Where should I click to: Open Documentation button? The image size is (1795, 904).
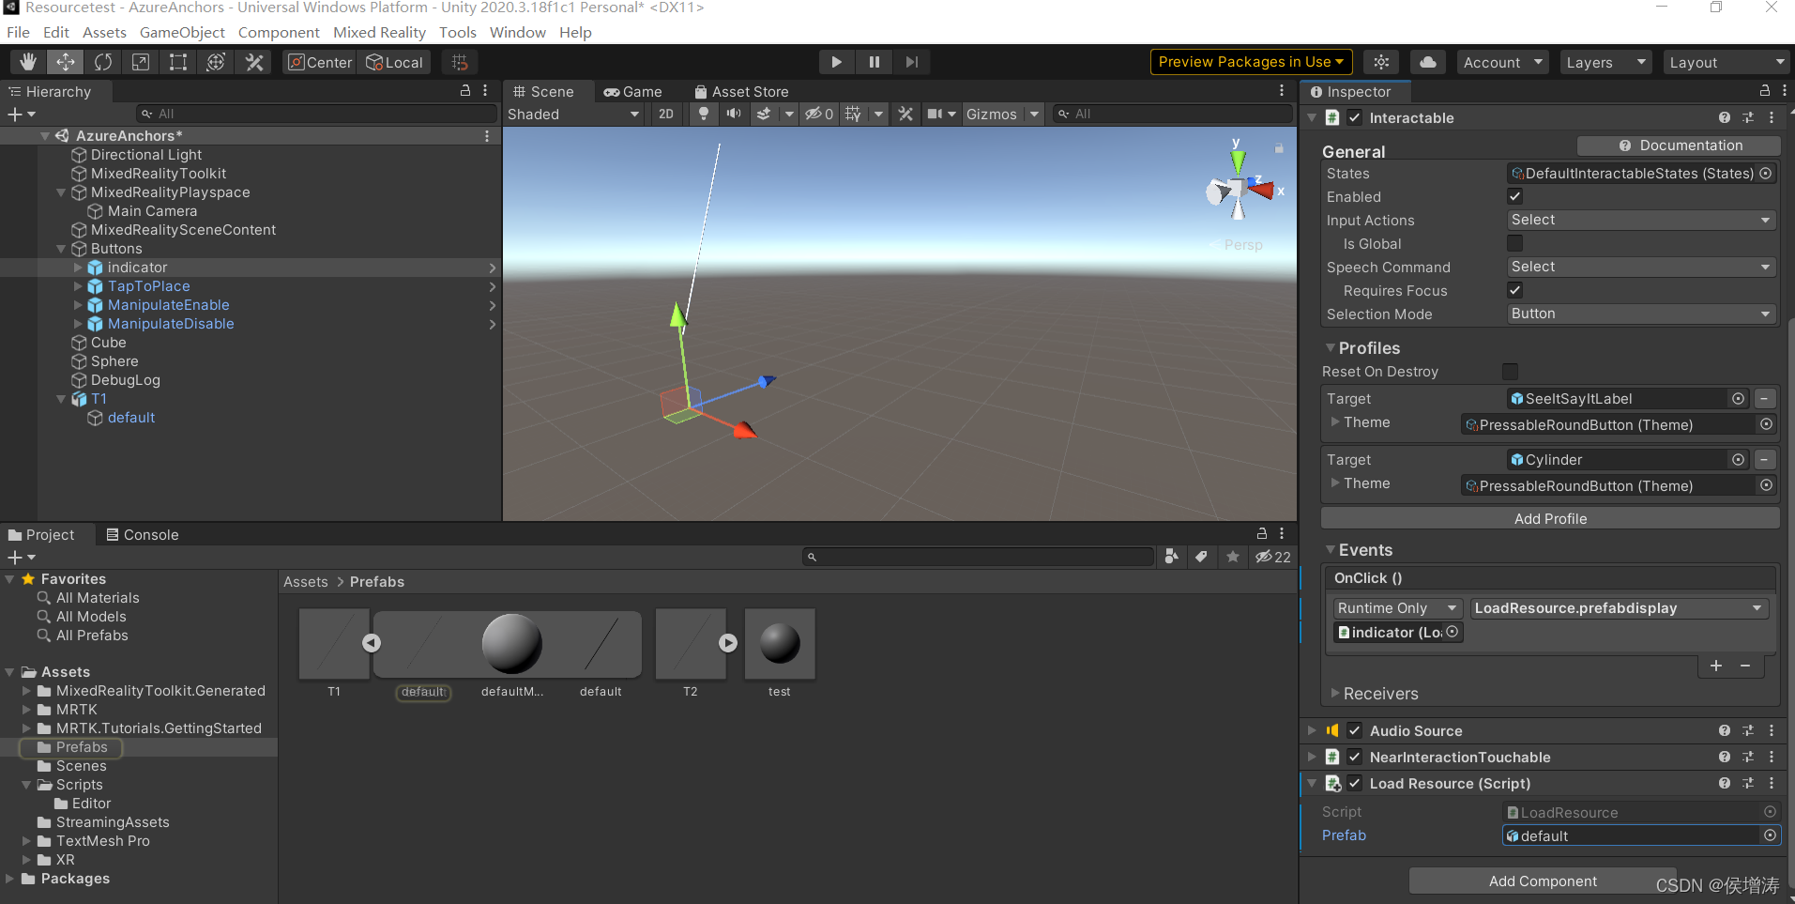(1680, 146)
